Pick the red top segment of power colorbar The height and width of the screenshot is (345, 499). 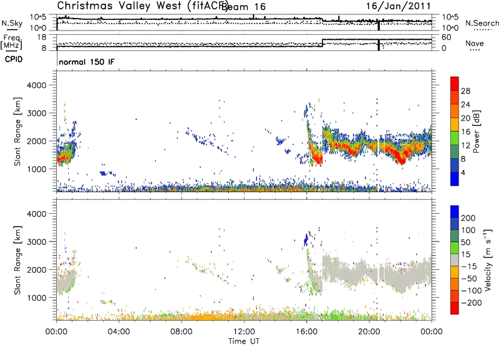click(x=455, y=84)
